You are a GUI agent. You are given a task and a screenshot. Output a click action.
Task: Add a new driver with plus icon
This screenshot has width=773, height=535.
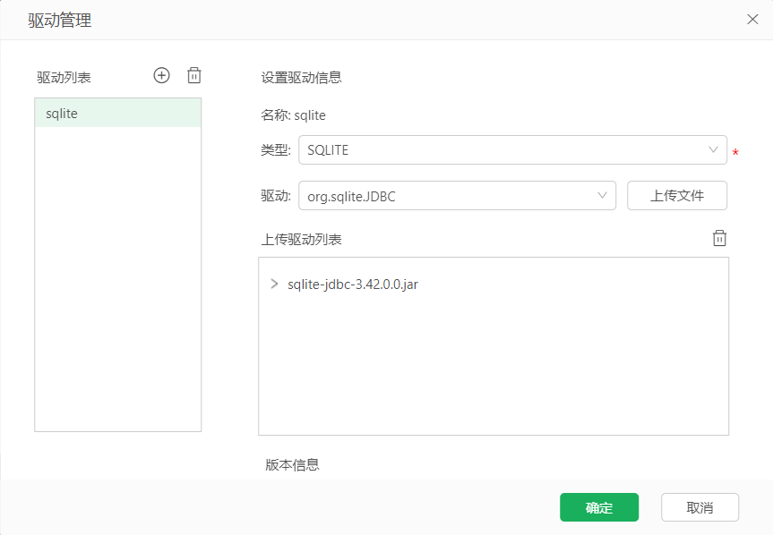coord(162,75)
